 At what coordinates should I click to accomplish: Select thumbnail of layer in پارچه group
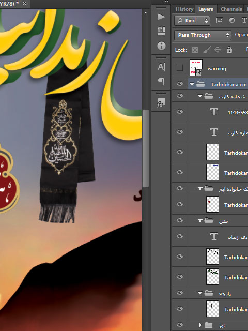212,309
